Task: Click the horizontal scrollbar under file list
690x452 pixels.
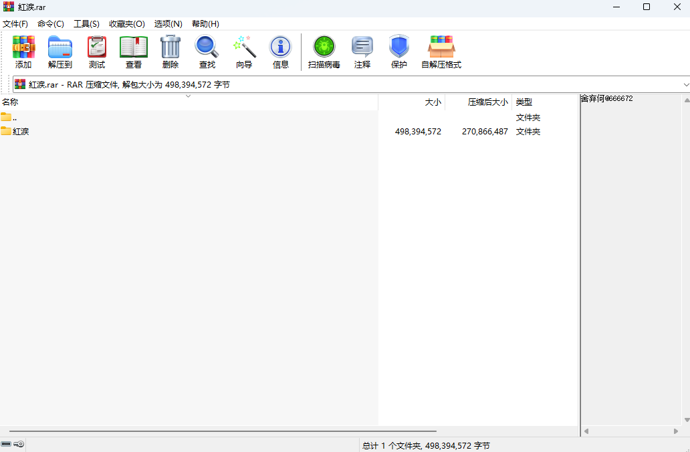Action: coord(221,431)
